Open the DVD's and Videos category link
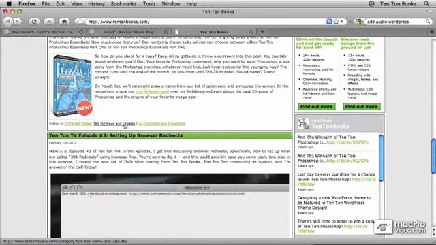436x245 pixels. pyautogui.click(x=78, y=124)
